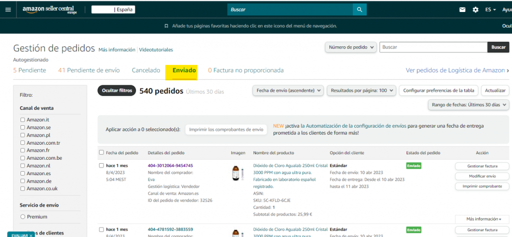Click the magnifier search icon button
The width and height of the screenshot is (512, 237).
(359, 10)
